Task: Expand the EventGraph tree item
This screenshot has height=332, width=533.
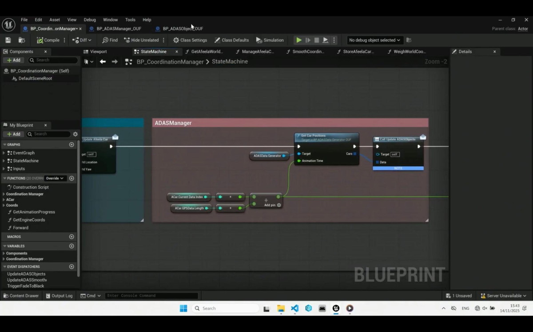Action: tap(4, 153)
